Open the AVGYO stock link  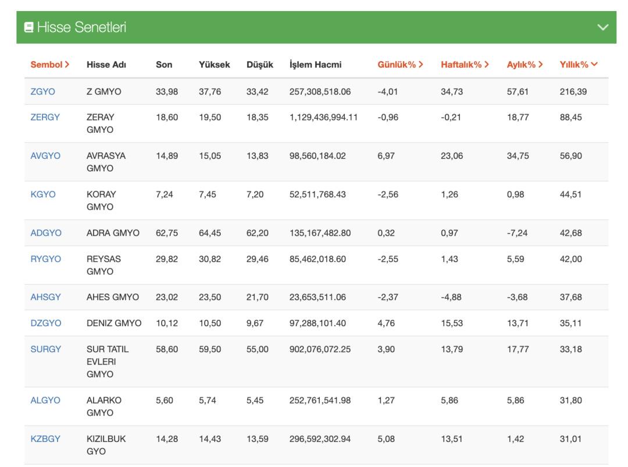pyautogui.click(x=45, y=155)
